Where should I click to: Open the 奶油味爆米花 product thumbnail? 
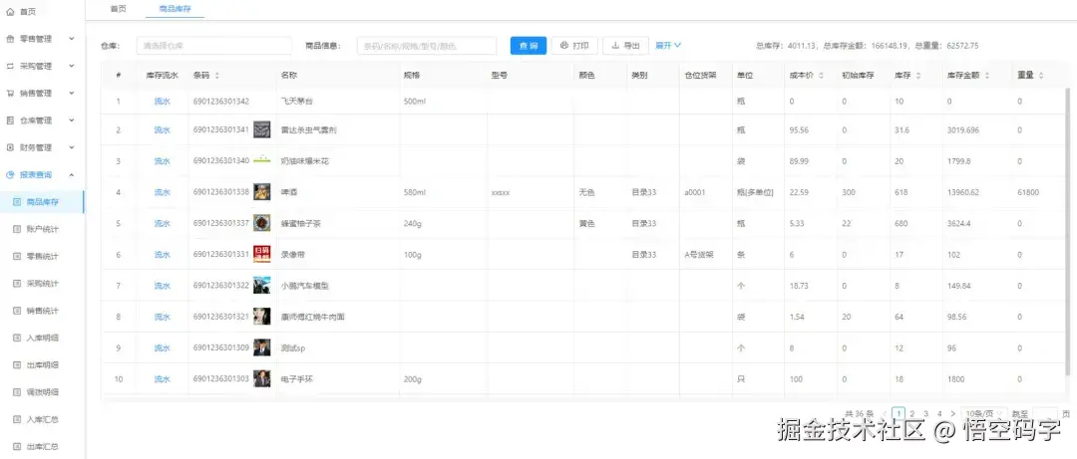261,160
